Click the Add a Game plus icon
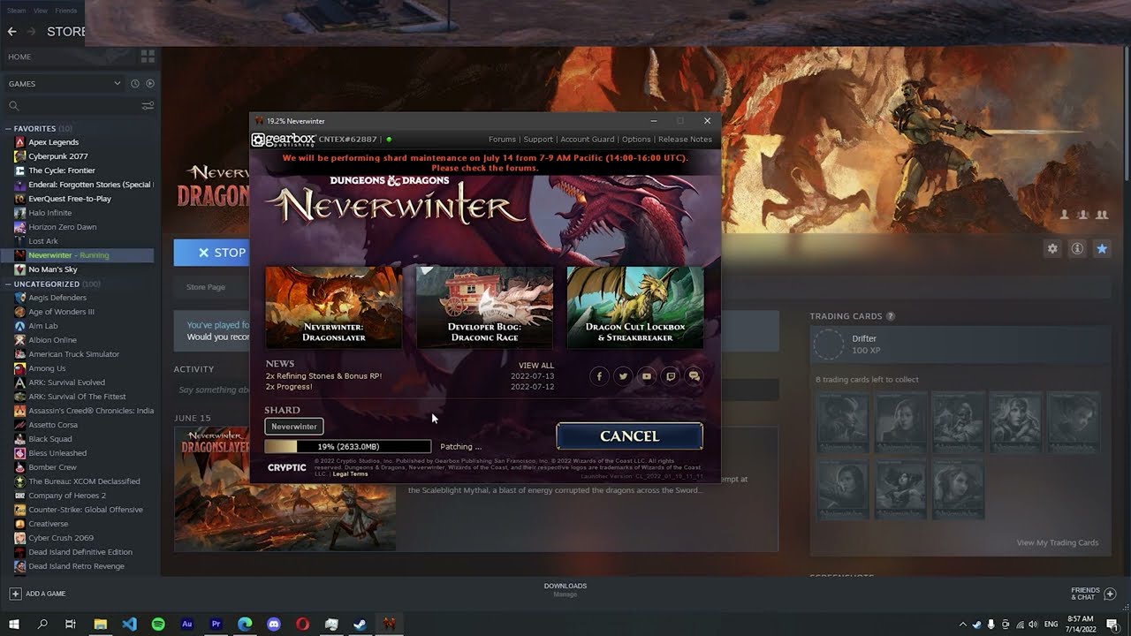Viewport: 1131px width, 636px height. pyautogui.click(x=15, y=594)
